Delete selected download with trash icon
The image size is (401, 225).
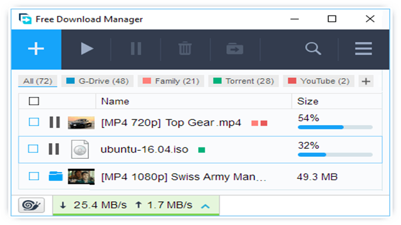[185, 49]
